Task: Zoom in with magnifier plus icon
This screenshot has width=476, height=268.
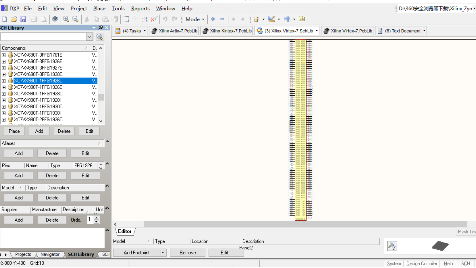Action: [66, 19]
